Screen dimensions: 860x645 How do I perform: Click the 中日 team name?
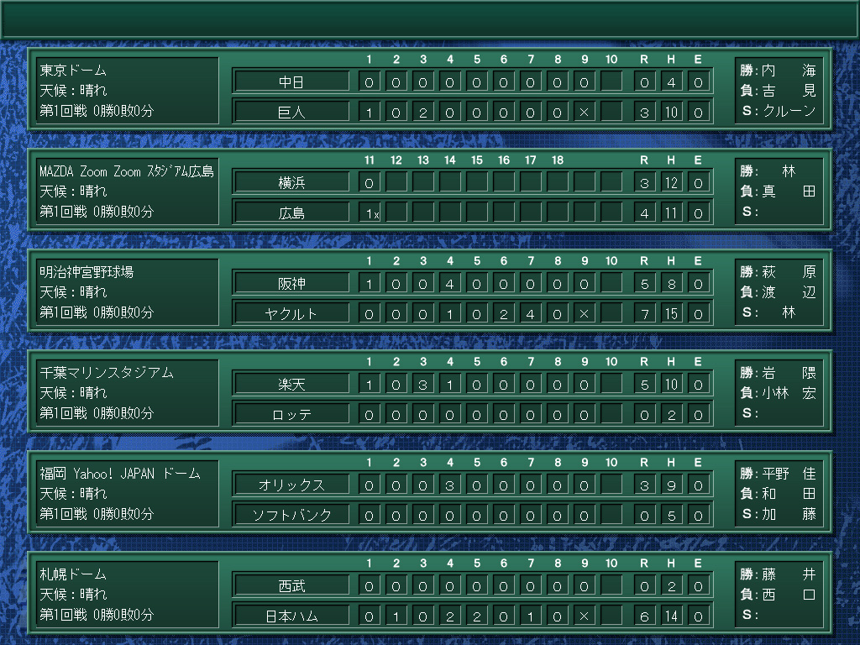click(x=291, y=82)
